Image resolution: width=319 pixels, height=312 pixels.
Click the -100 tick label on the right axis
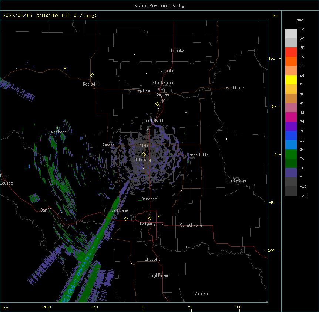(271, 250)
